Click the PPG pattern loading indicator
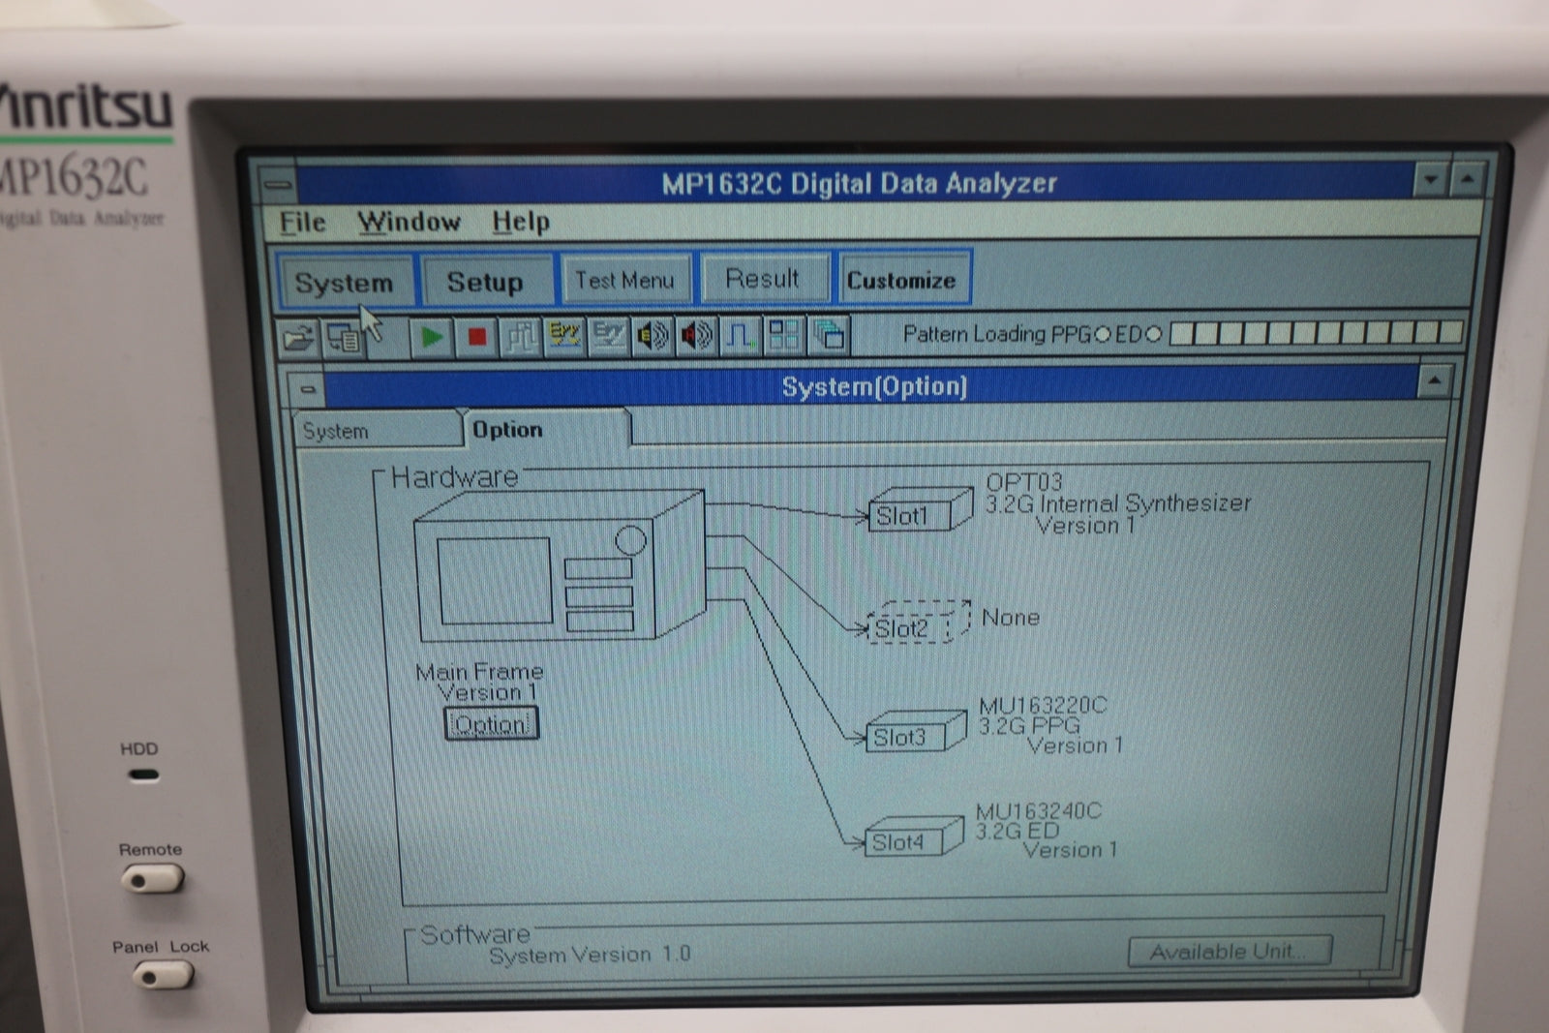Image resolution: width=1549 pixels, height=1033 pixels. tap(1101, 335)
